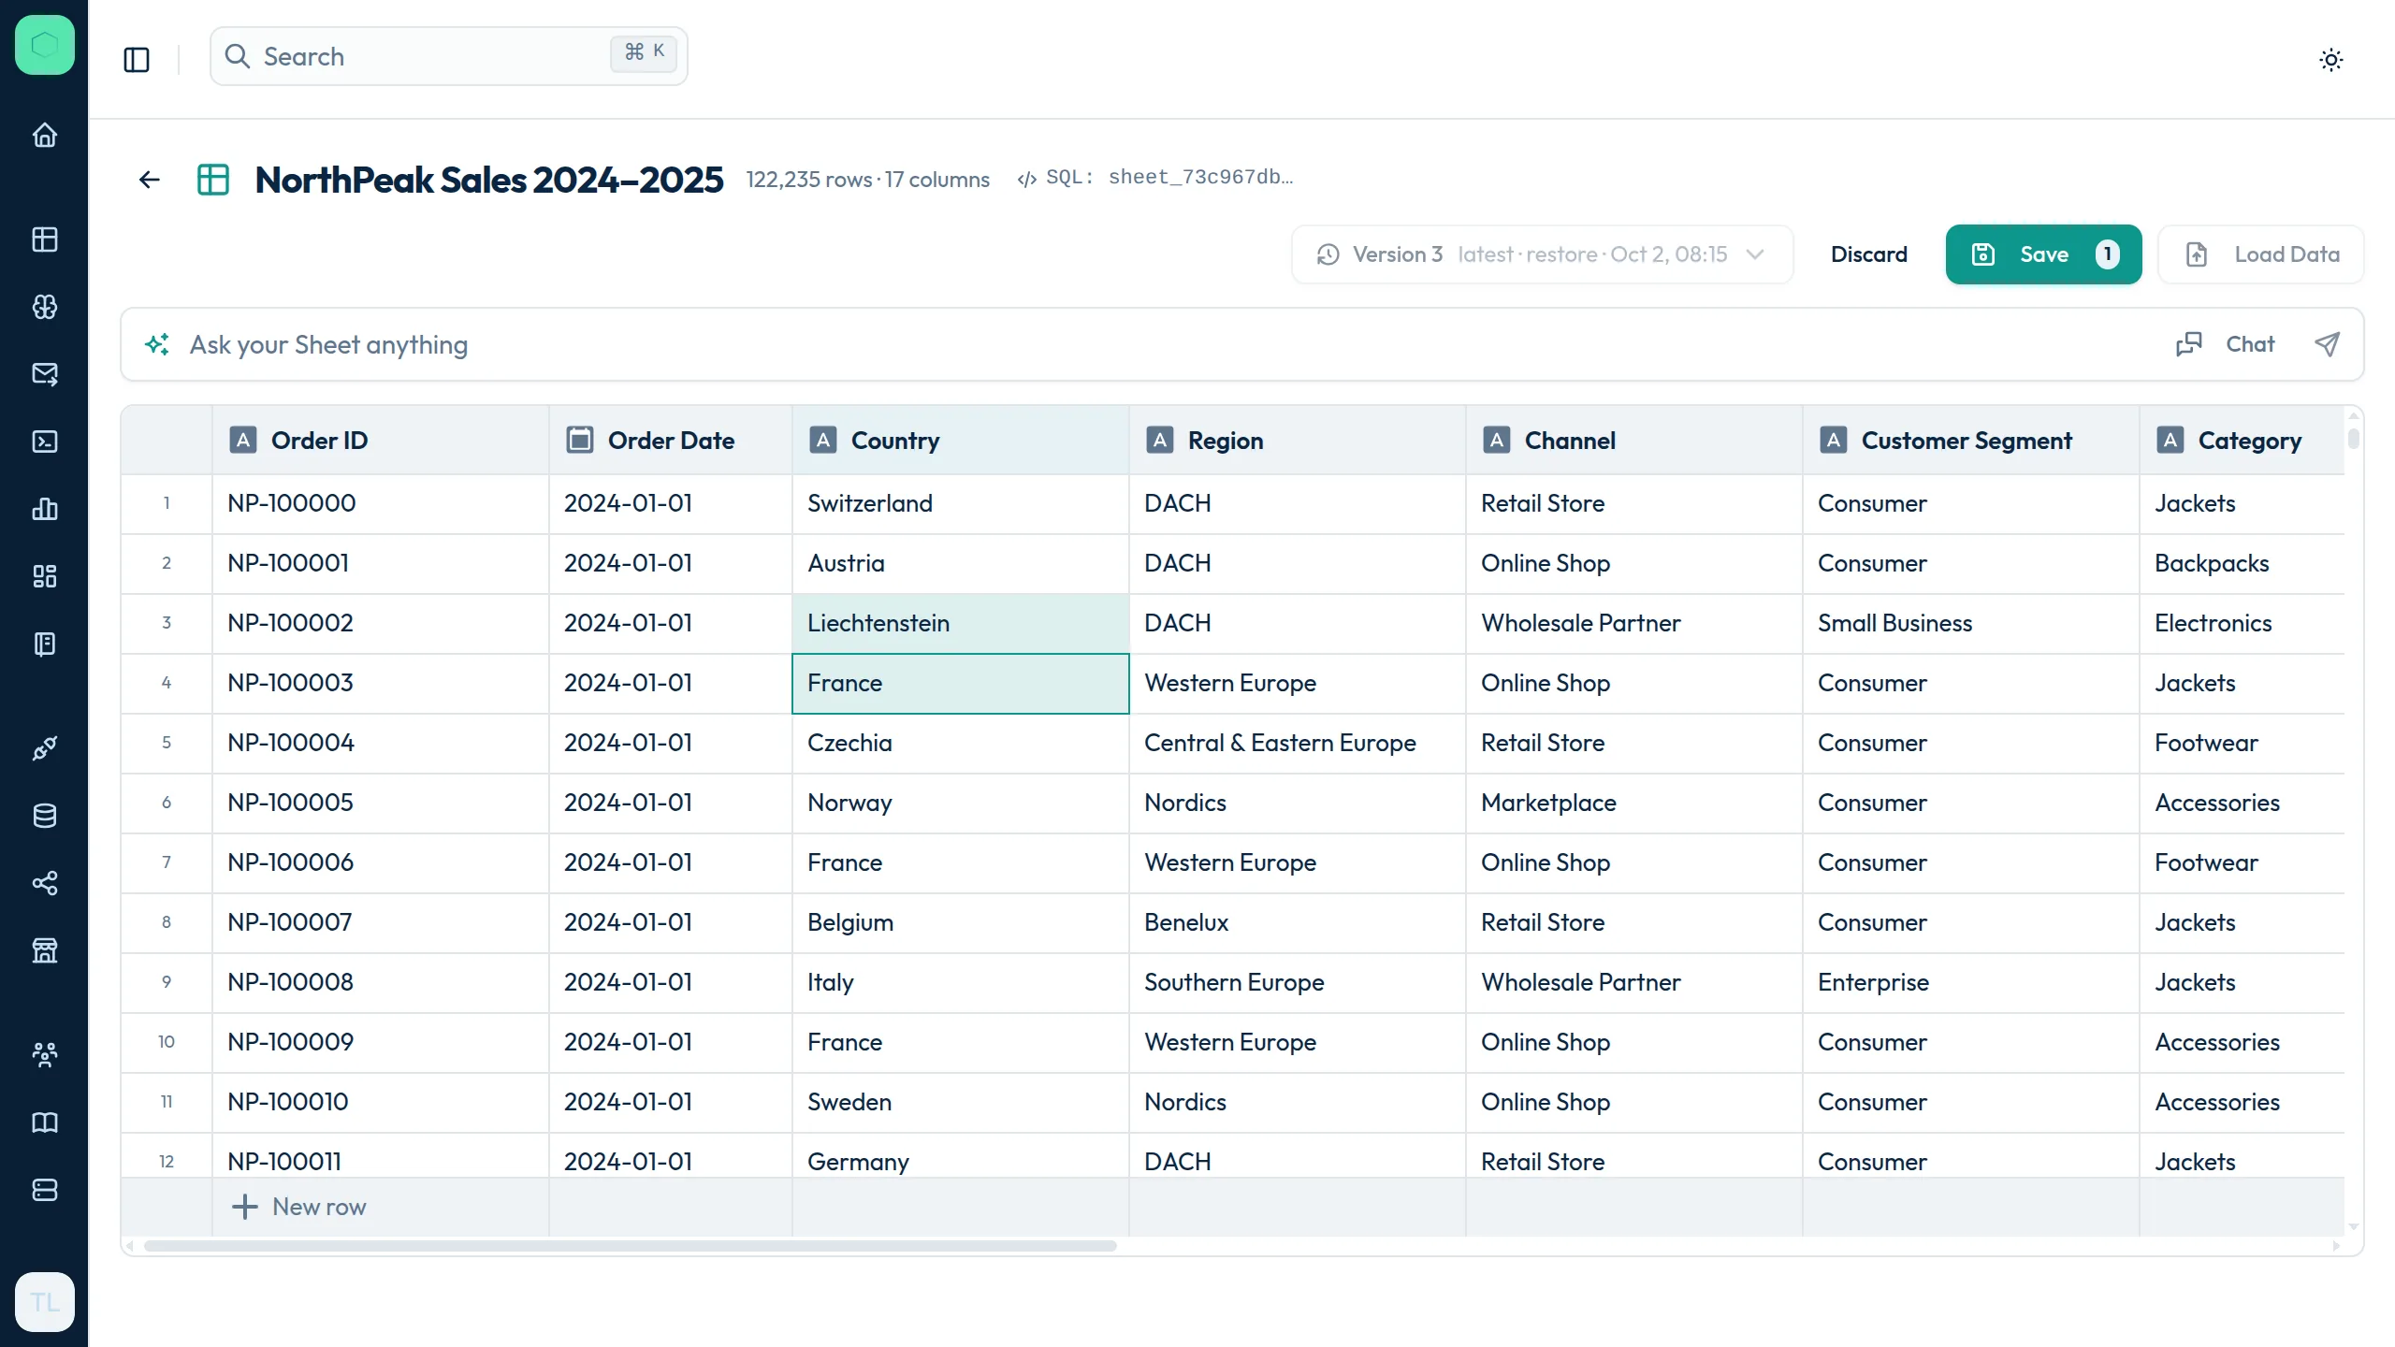Open the plug connector icon in sidebar
The height and width of the screenshot is (1347, 2395).
click(x=44, y=748)
